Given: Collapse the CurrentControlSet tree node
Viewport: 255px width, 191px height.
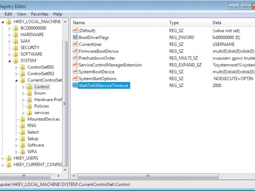Looking at the screenshot, I should (x=17, y=80).
